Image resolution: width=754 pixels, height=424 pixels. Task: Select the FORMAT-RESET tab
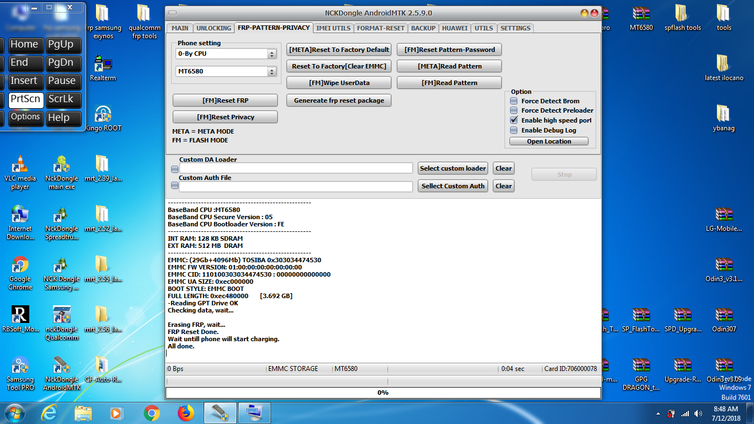(381, 28)
